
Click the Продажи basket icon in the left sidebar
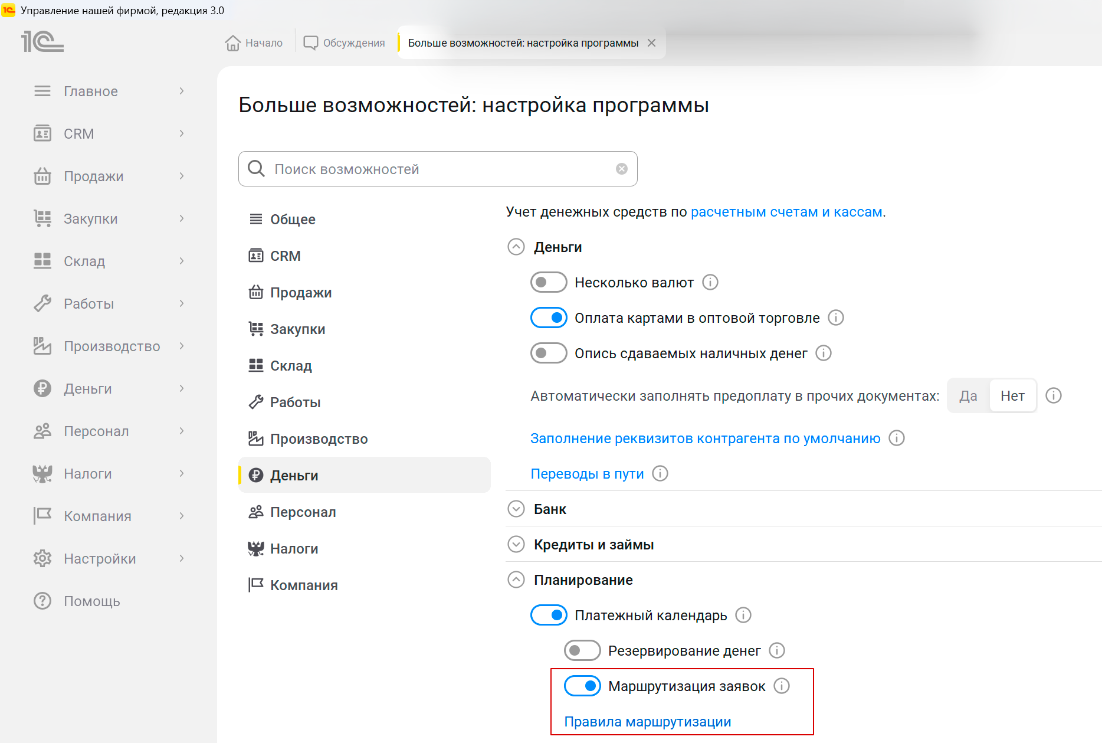point(42,176)
